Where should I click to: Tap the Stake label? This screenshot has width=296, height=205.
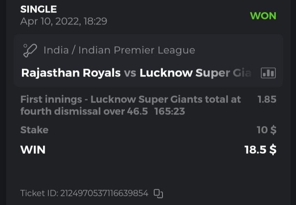34,130
